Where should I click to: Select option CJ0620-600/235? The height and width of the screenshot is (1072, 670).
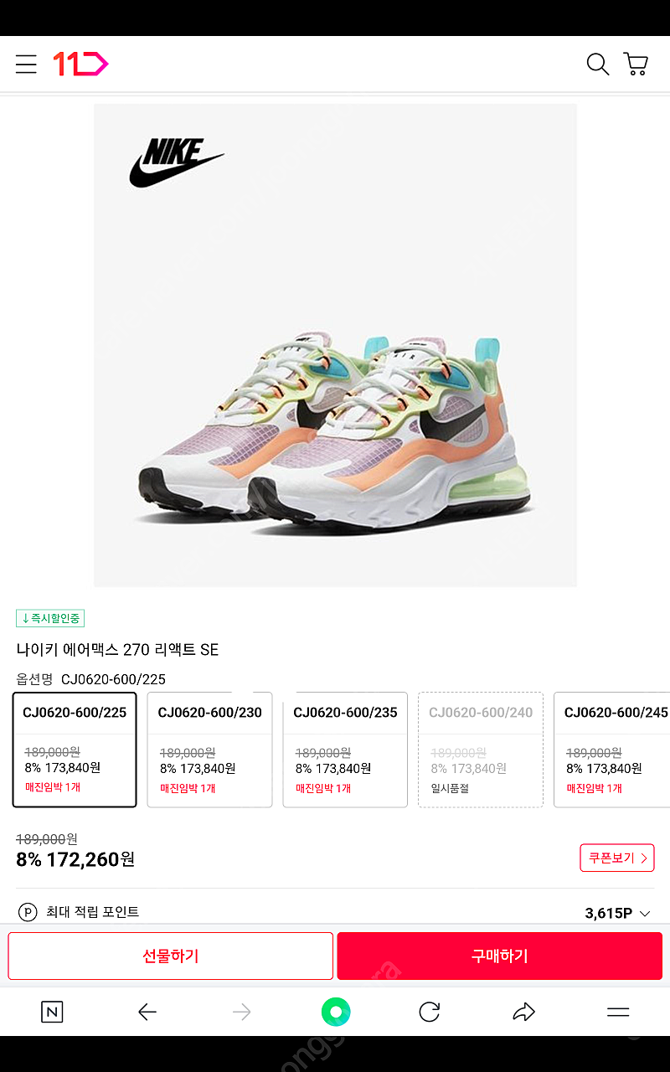click(345, 750)
